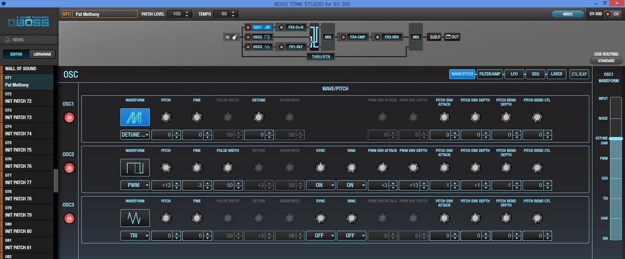Toggle OSC1 power dot in signal chain
This screenshot has height=259, width=625.
[248, 27]
